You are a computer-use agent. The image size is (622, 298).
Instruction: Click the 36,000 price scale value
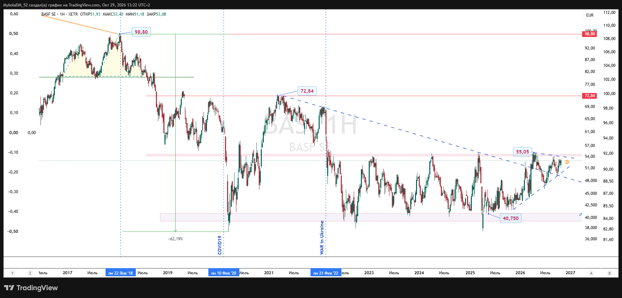pyautogui.click(x=591, y=239)
